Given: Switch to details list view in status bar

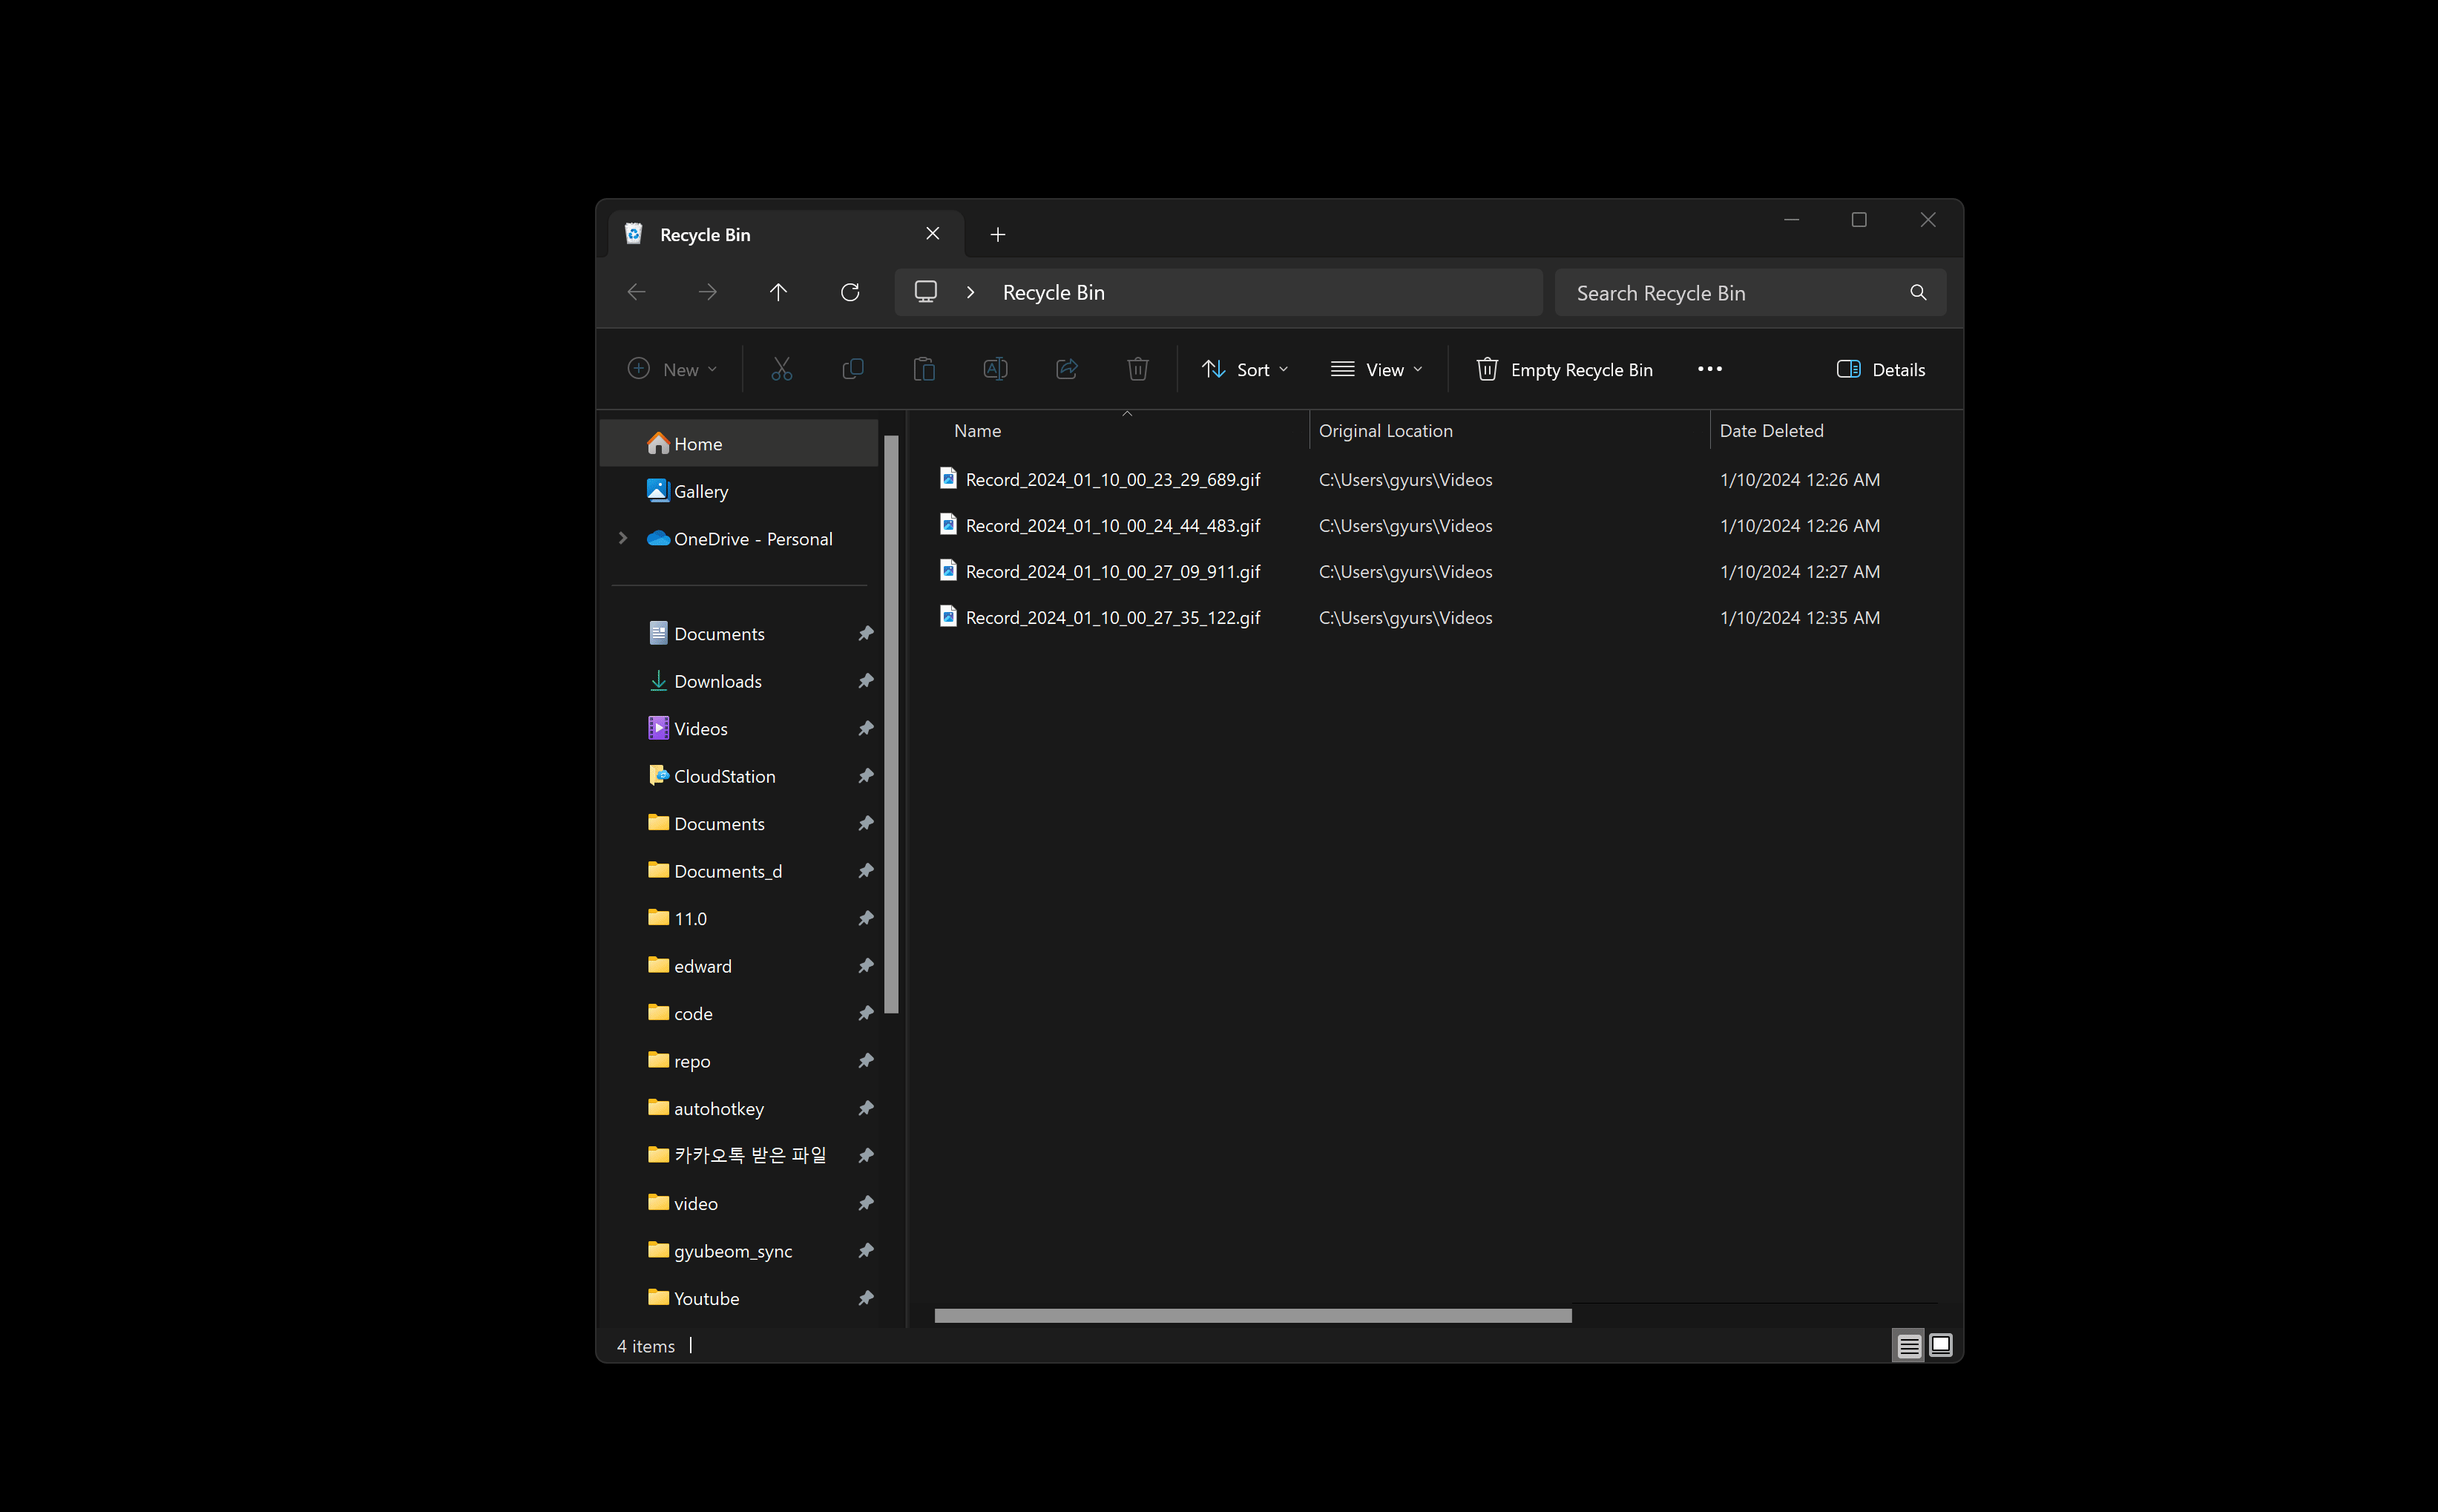Looking at the screenshot, I should tap(1908, 1346).
